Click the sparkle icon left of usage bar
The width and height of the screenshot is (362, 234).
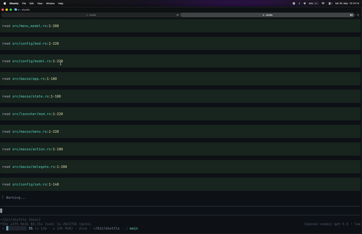click(3, 228)
